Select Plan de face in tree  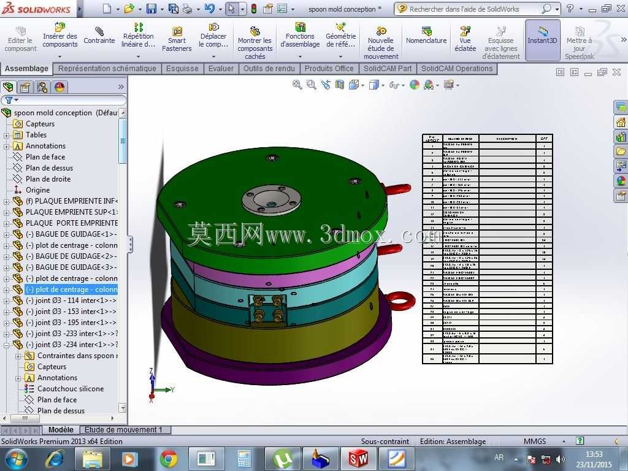point(45,157)
